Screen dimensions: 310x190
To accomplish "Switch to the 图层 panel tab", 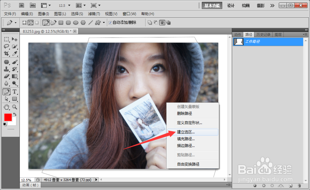I will pyautogui.click(x=278, y=35).
